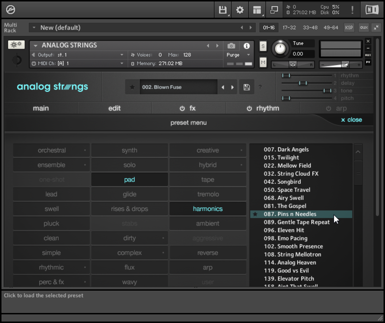Open instrument snapshot camera view
Image resolution: width=385 pixels, height=323 pixels.
click(x=231, y=46)
